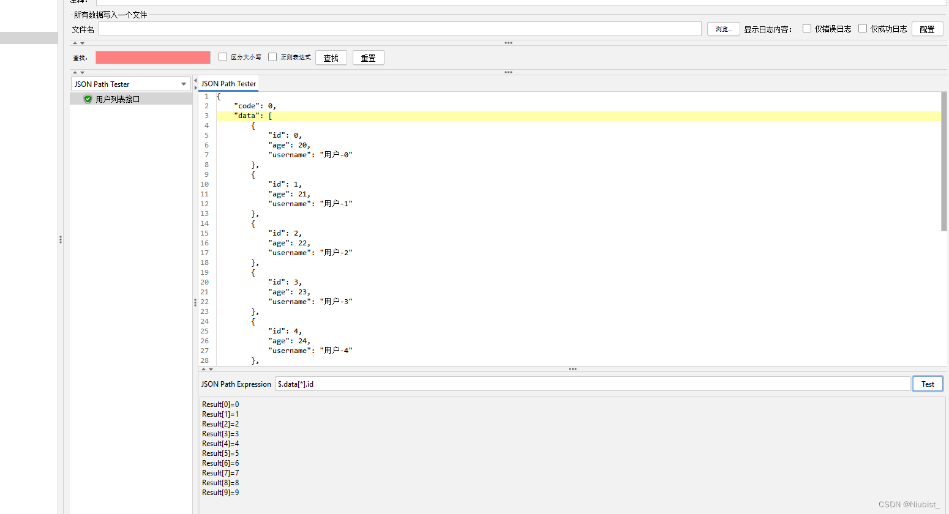
Task: Click the line "username": "用户-0"
Action: click(310, 155)
